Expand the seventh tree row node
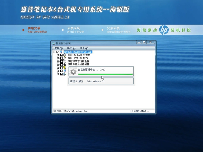 point(58,71)
